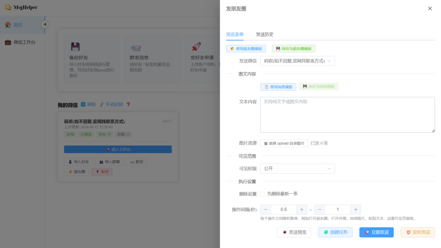Click the 创建任务 button
This screenshot has width=441, height=248.
335,232
